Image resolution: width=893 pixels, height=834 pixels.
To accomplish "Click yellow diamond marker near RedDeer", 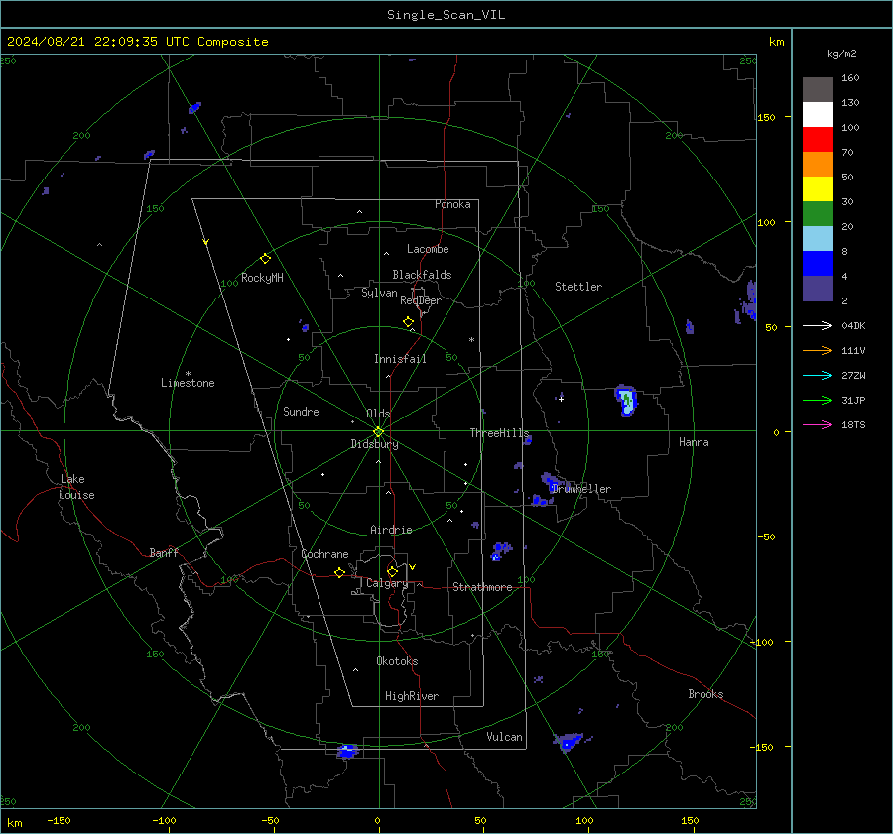I will coord(409,322).
